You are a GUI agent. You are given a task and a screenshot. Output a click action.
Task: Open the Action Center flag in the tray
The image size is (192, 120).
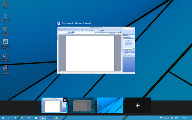(161, 118)
